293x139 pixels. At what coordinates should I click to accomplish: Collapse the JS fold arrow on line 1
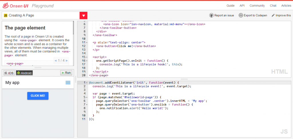point(87,83)
